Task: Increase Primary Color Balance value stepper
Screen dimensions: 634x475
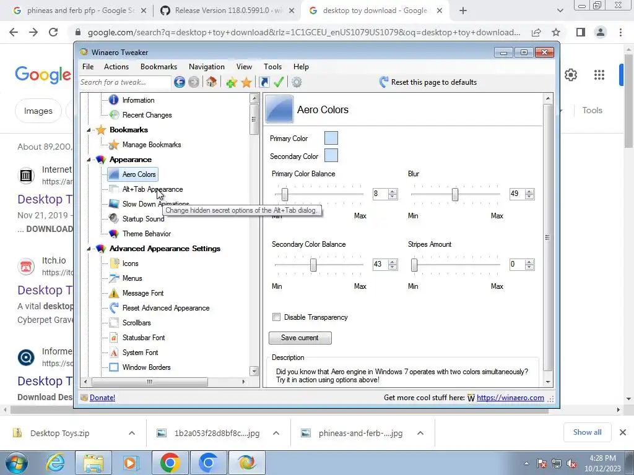Action: pyautogui.click(x=392, y=192)
